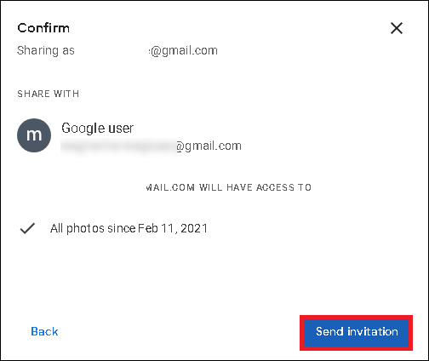The width and height of the screenshot is (429, 361).
Task: Go Back to the previous step
Action: (x=44, y=331)
